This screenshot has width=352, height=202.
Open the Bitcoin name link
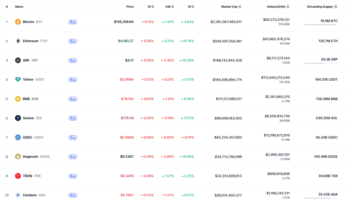(x=28, y=22)
